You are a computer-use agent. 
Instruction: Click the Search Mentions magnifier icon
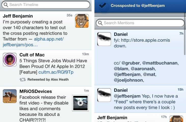100,23
